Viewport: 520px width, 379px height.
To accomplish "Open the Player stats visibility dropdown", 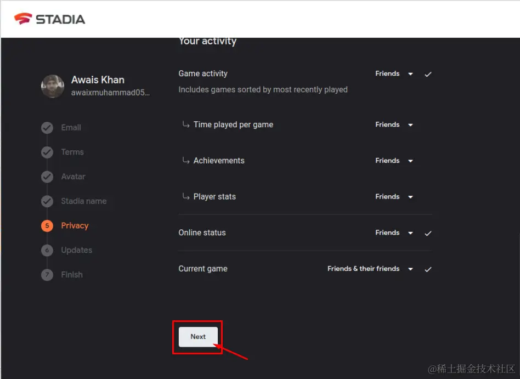I will click(394, 196).
